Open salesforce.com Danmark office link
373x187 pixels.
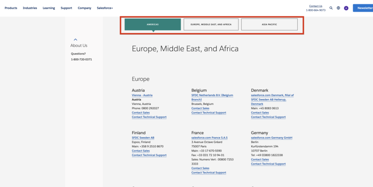coord(272,99)
